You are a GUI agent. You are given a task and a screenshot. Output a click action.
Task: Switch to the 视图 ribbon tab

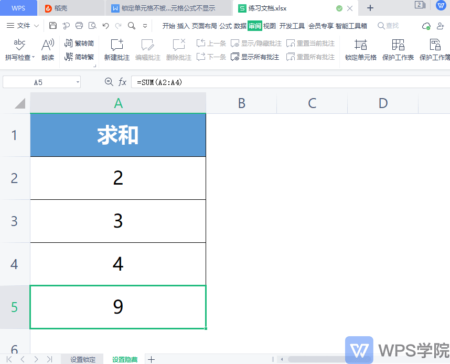pyautogui.click(x=270, y=26)
